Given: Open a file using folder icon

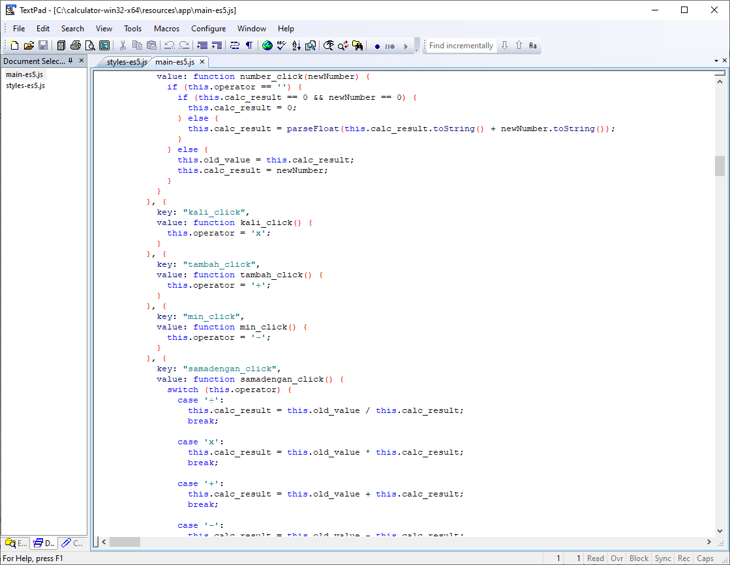Looking at the screenshot, I should click(x=29, y=46).
